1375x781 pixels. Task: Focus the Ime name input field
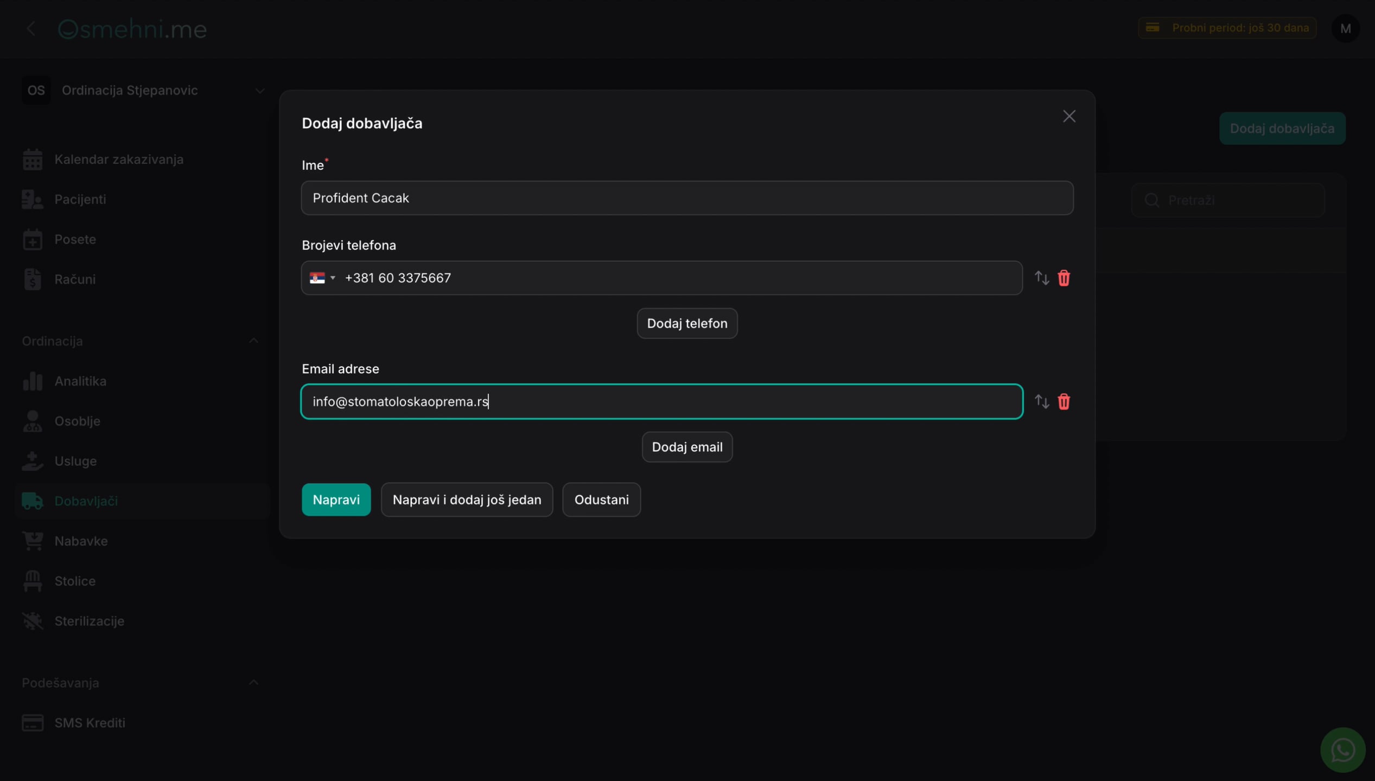(687, 198)
